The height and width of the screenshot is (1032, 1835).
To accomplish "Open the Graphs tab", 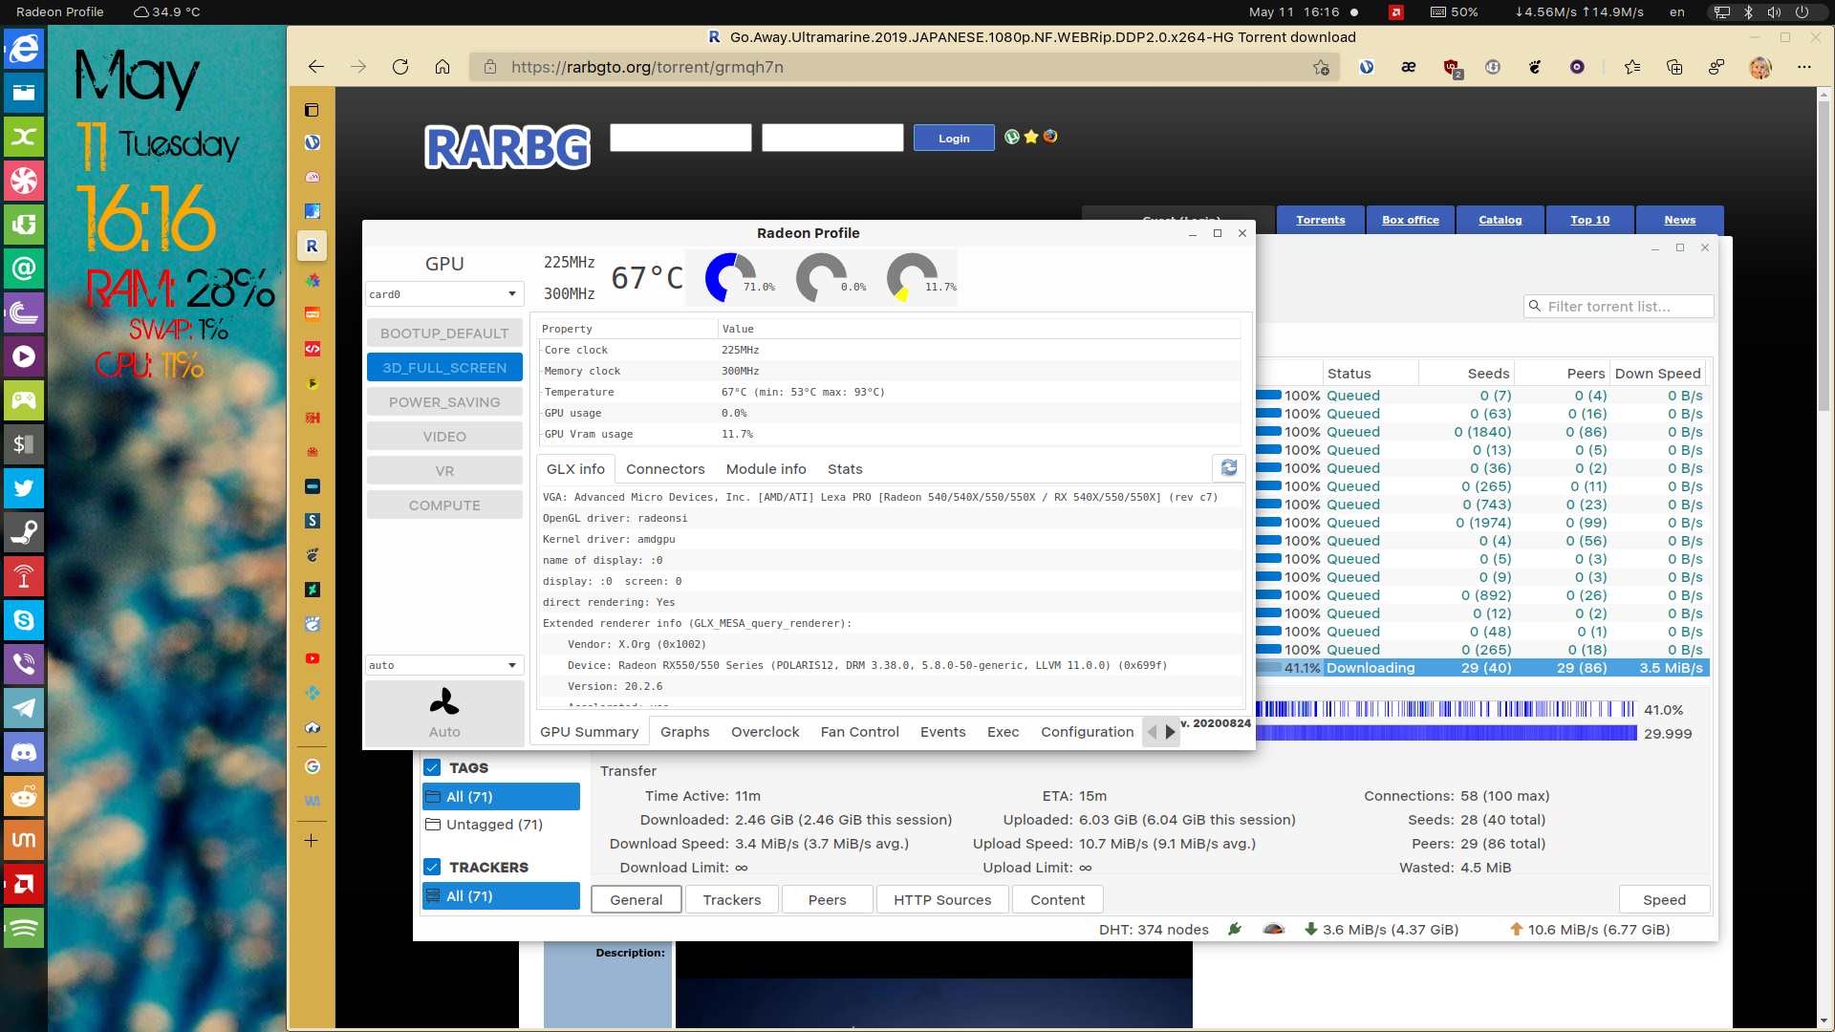I will coord(685,732).
